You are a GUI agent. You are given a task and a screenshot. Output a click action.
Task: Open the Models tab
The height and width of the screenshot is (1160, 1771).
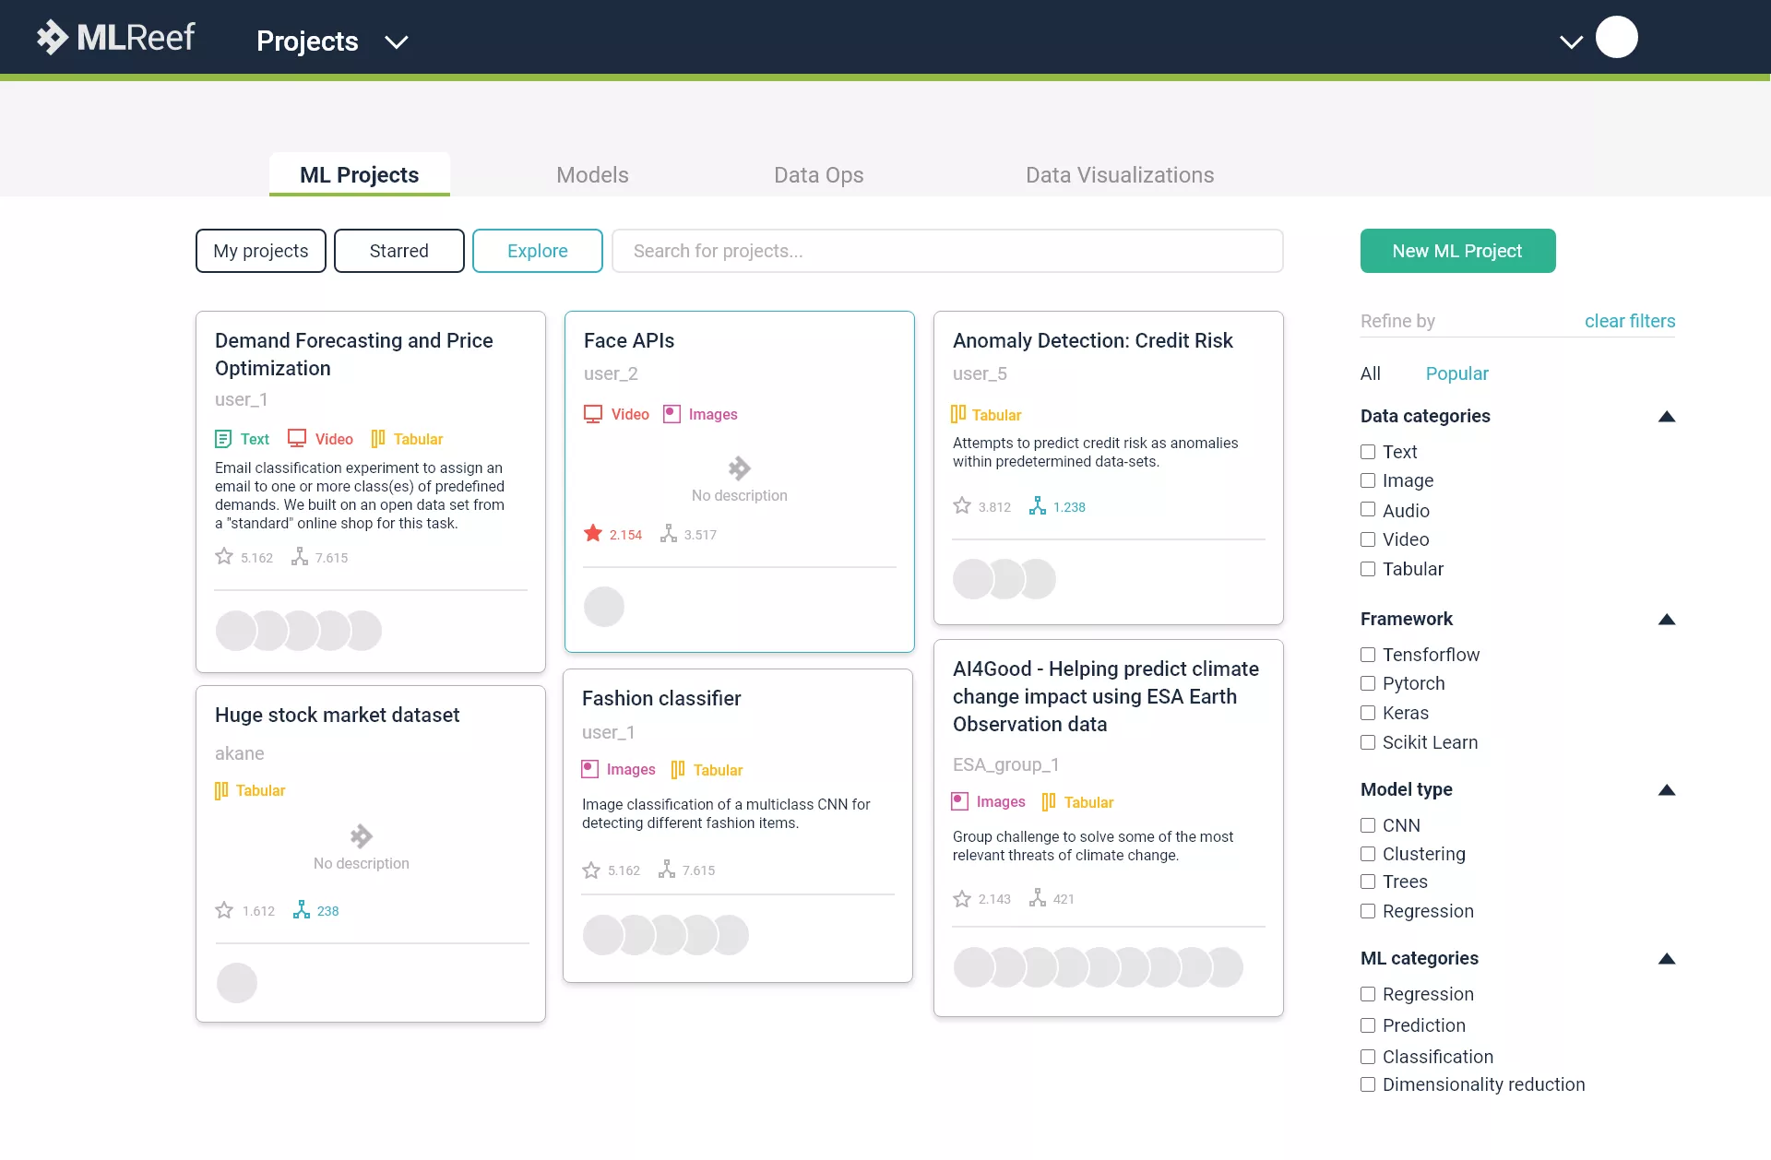pyautogui.click(x=592, y=175)
